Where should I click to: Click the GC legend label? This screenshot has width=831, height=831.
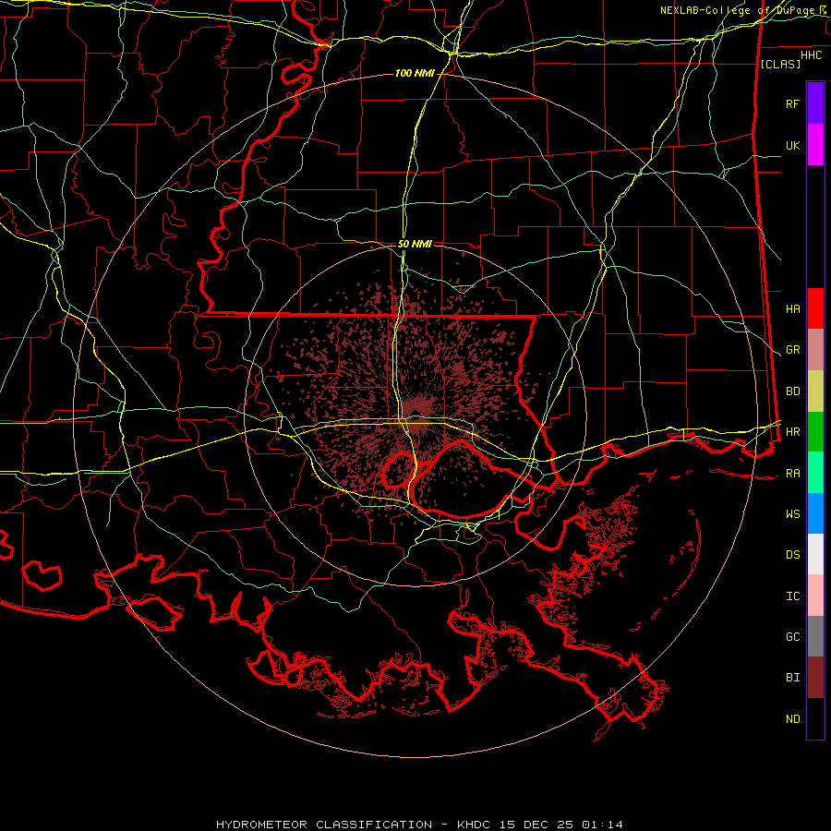(792, 637)
